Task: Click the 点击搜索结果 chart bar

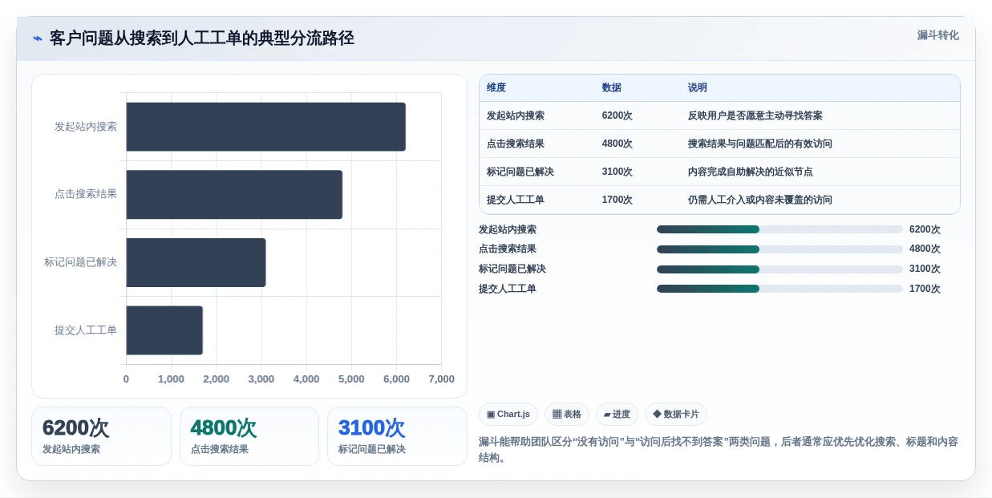Action: tap(234, 194)
